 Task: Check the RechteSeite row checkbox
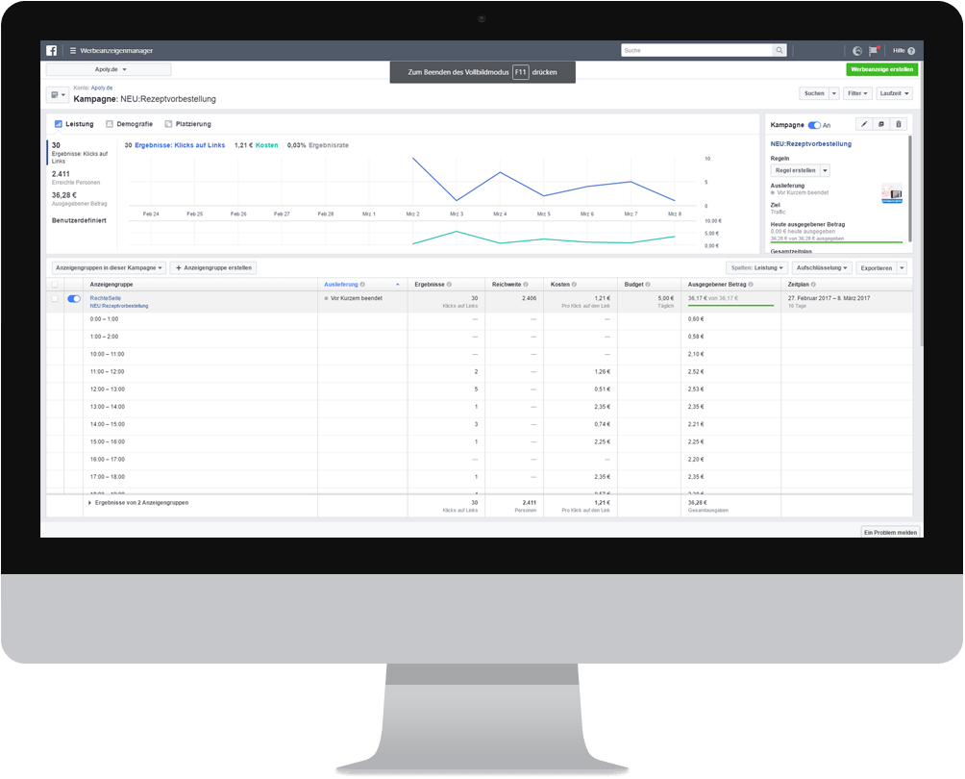coord(55,299)
